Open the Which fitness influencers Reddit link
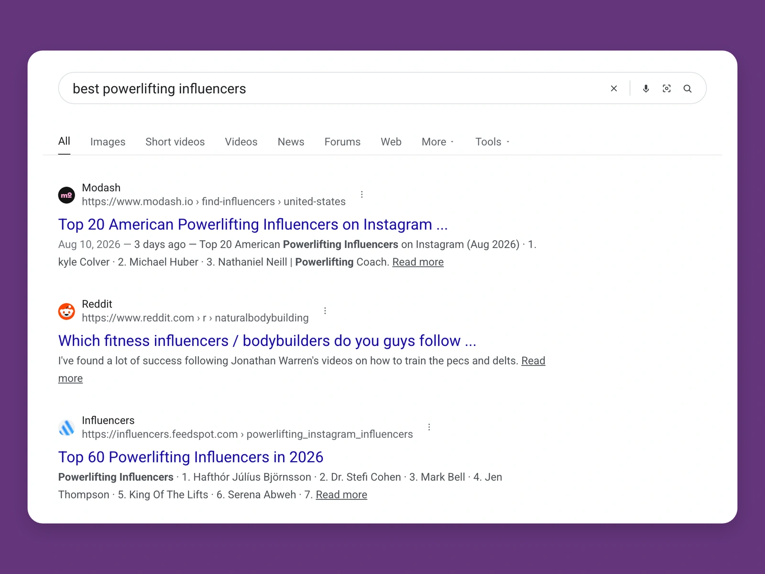This screenshot has width=765, height=574. tap(267, 341)
